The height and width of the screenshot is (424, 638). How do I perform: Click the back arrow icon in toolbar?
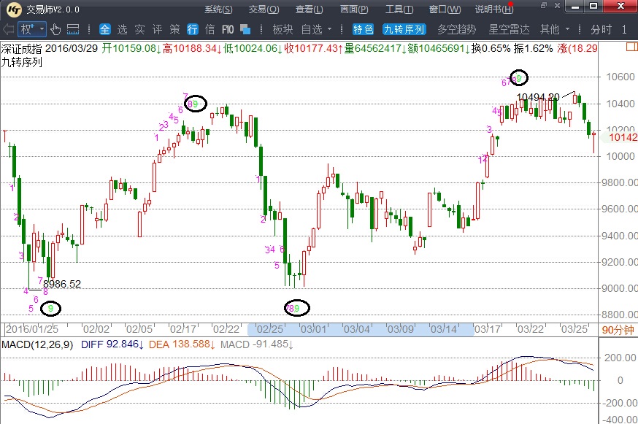click(8, 29)
